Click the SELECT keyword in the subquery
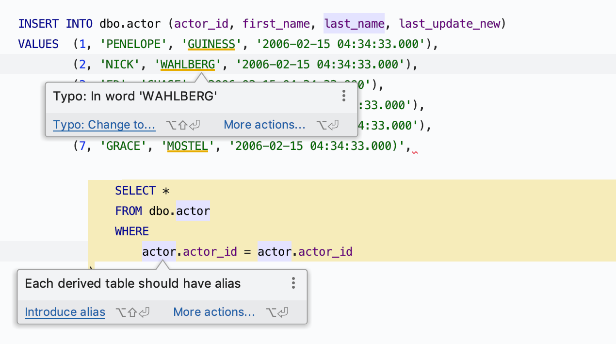The height and width of the screenshot is (344, 616). pyautogui.click(x=135, y=191)
